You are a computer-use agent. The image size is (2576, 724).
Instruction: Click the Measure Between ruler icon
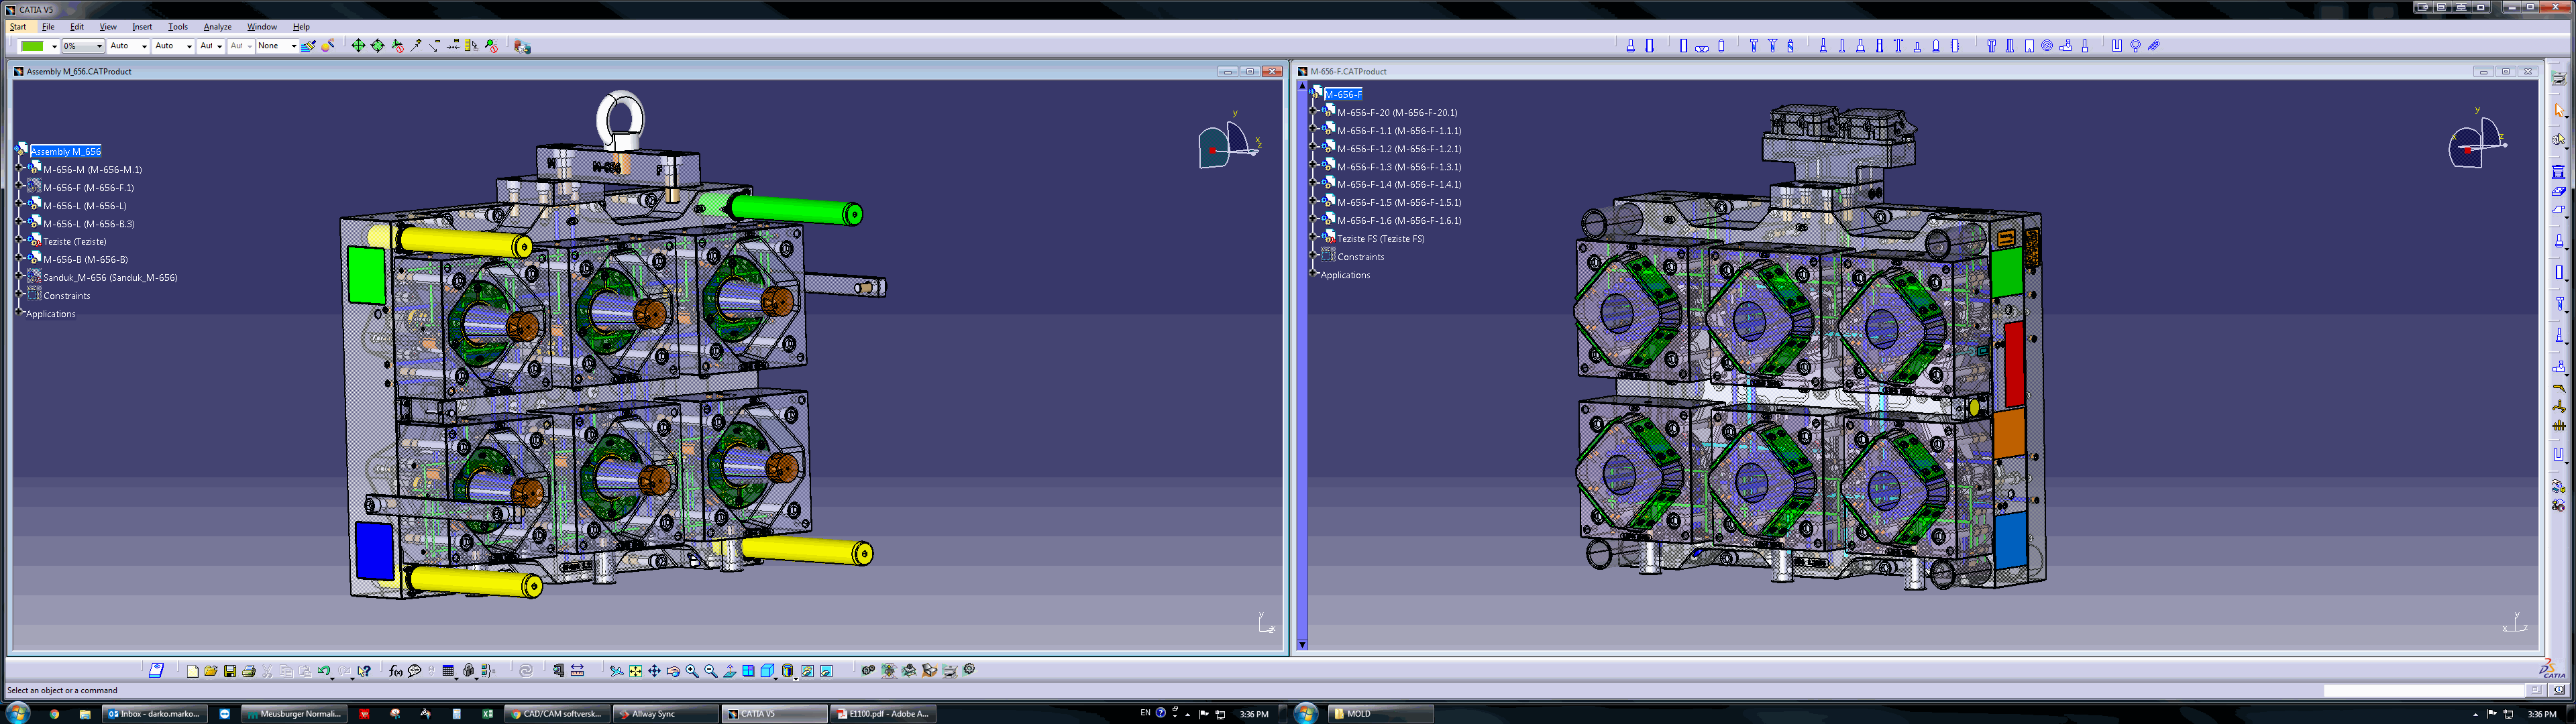[578, 671]
